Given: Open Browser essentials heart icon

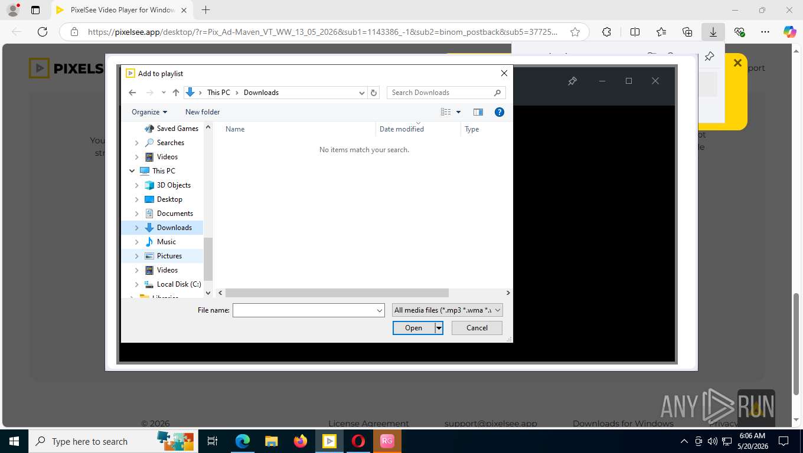Looking at the screenshot, I should click(739, 32).
